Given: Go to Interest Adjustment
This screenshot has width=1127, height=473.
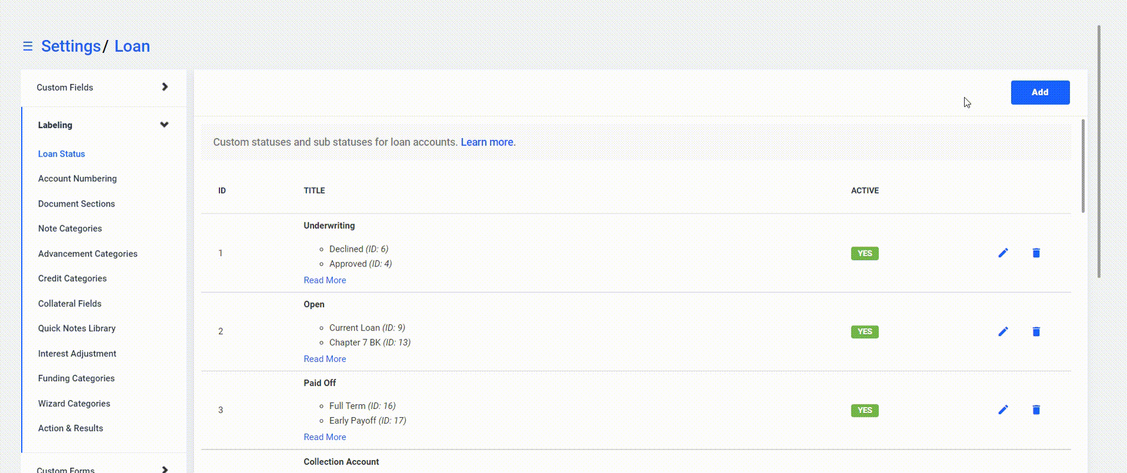Looking at the screenshot, I should click(x=77, y=354).
